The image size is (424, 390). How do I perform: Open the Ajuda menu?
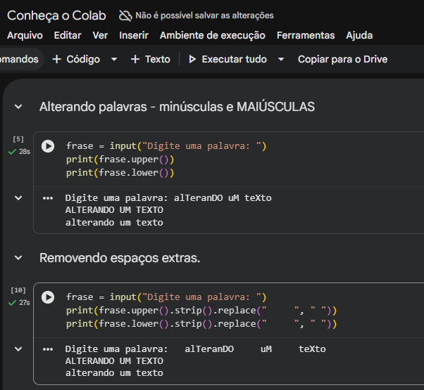tap(359, 35)
